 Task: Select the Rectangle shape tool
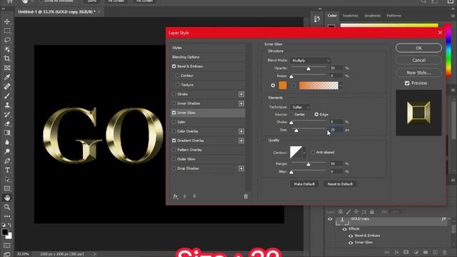tap(7, 188)
